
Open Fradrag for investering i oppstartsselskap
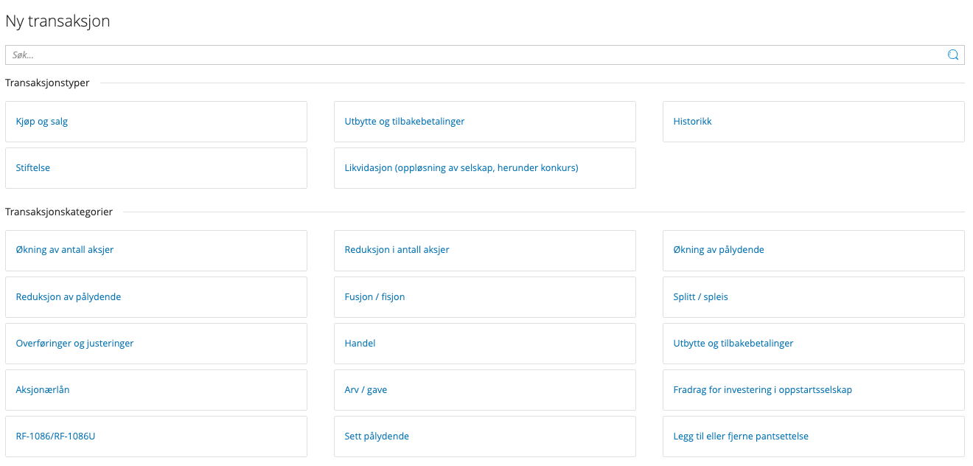click(813, 390)
